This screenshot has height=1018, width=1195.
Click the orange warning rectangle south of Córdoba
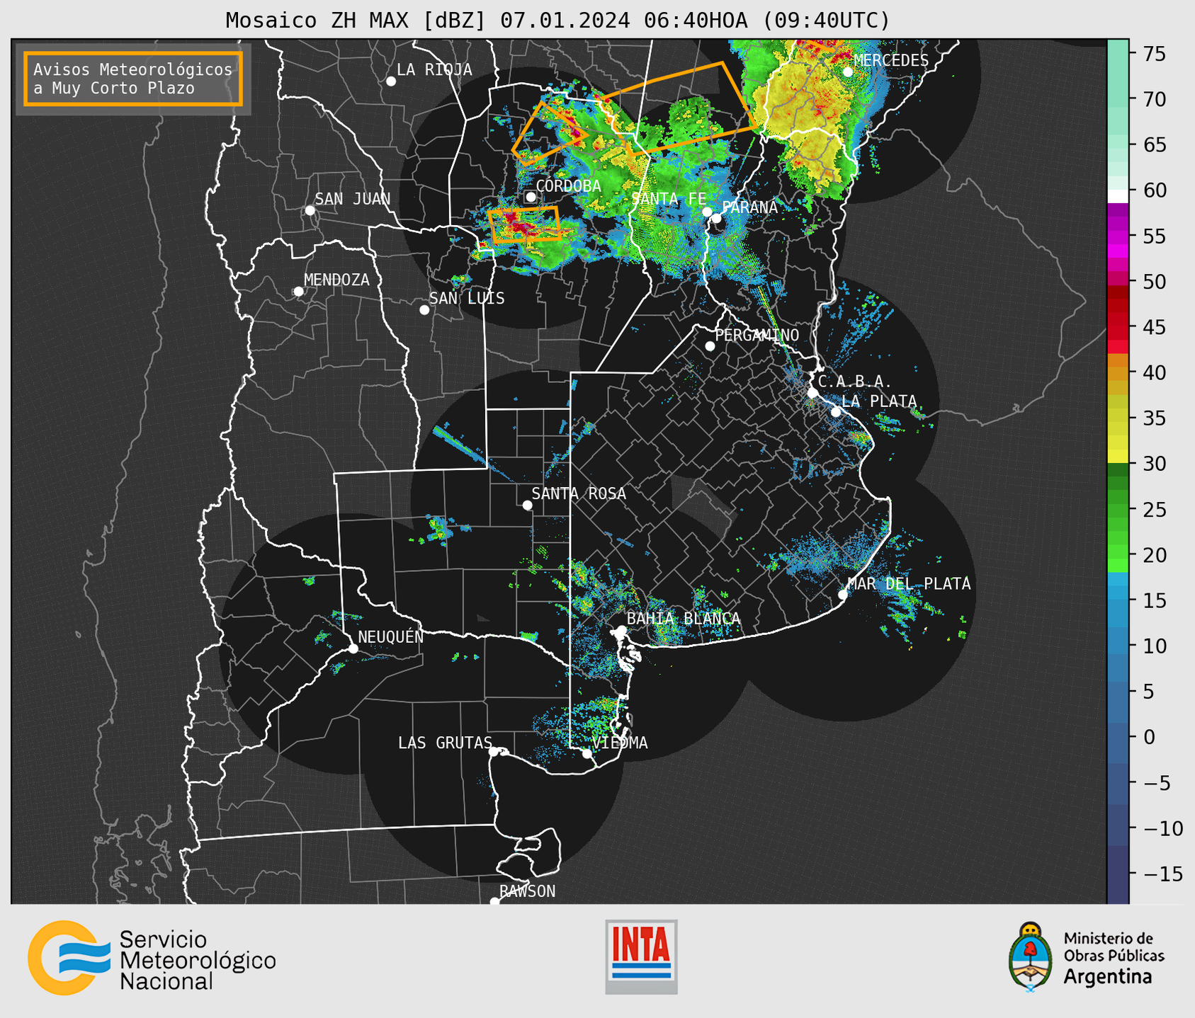tap(525, 225)
